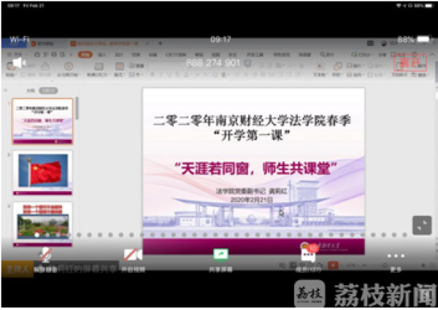Open the More options three-dots menu
The height and width of the screenshot is (310, 438).
pos(395,257)
